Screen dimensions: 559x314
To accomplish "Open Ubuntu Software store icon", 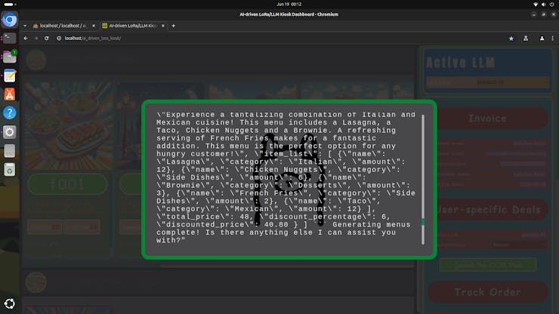I will [x=10, y=94].
